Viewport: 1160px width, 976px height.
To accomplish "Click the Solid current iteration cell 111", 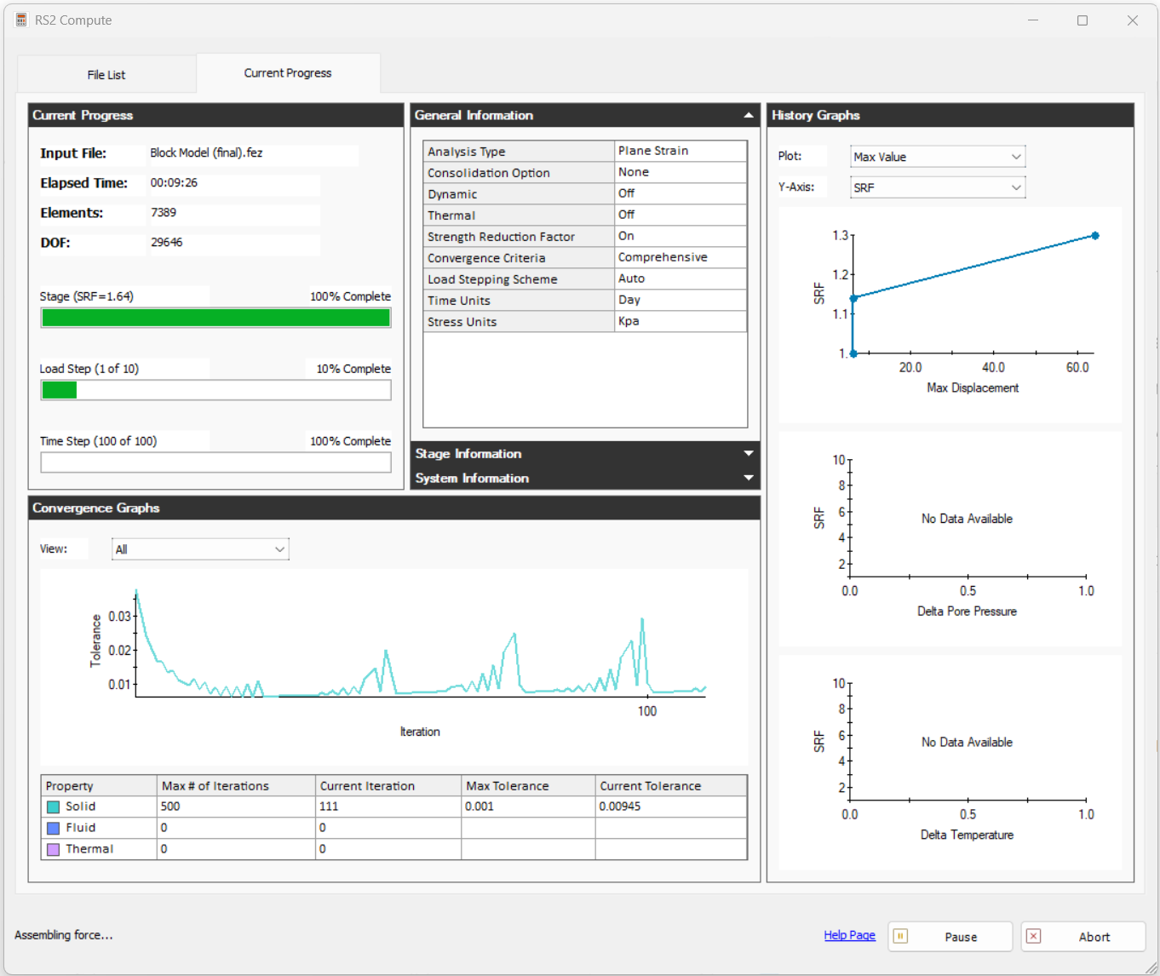I will coord(388,807).
